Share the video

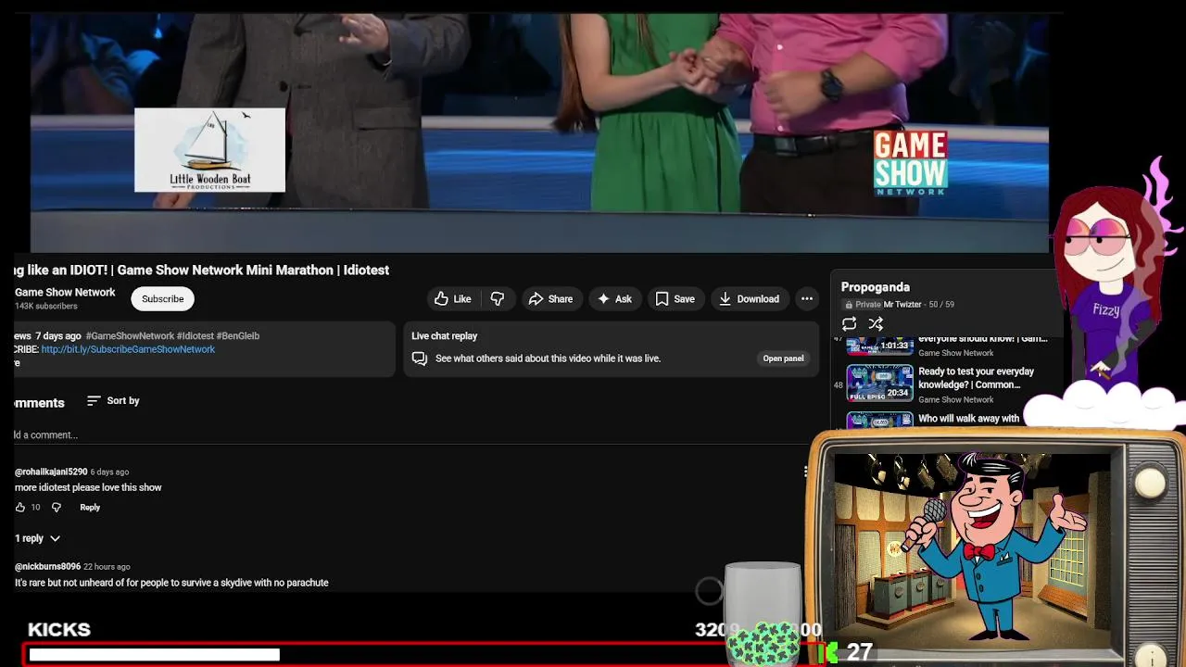click(x=551, y=299)
